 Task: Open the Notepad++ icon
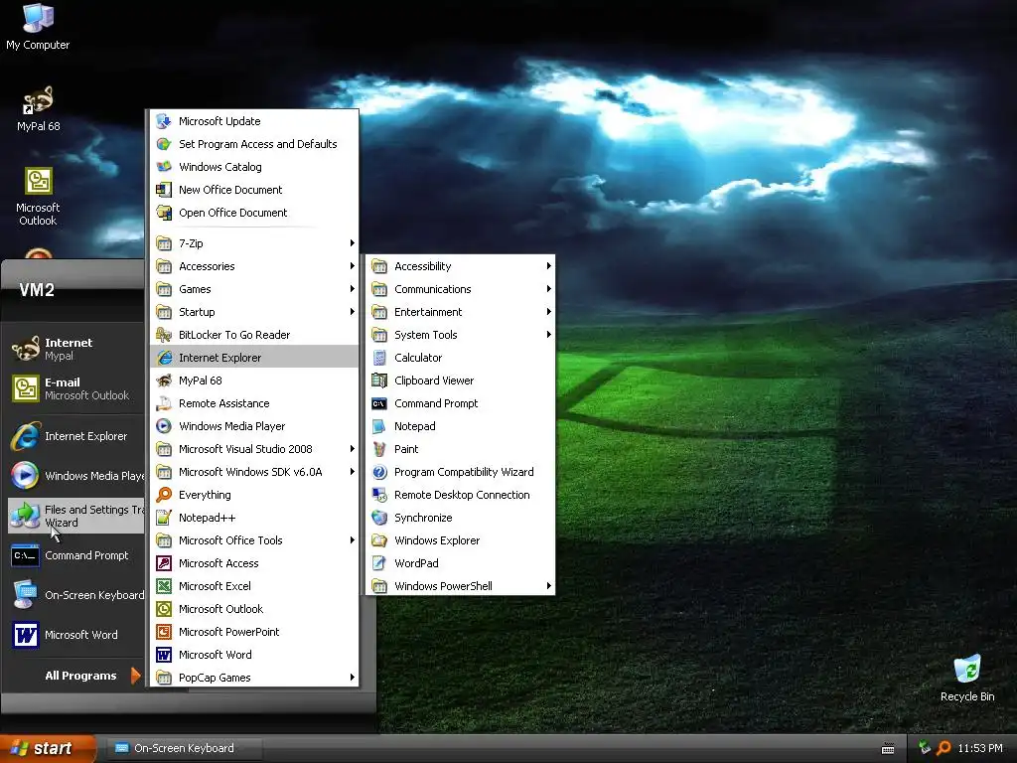coord(164,517)
